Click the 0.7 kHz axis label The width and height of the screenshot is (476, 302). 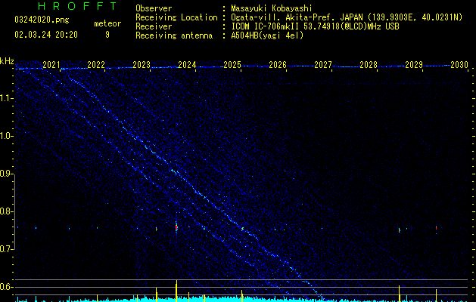7,249
